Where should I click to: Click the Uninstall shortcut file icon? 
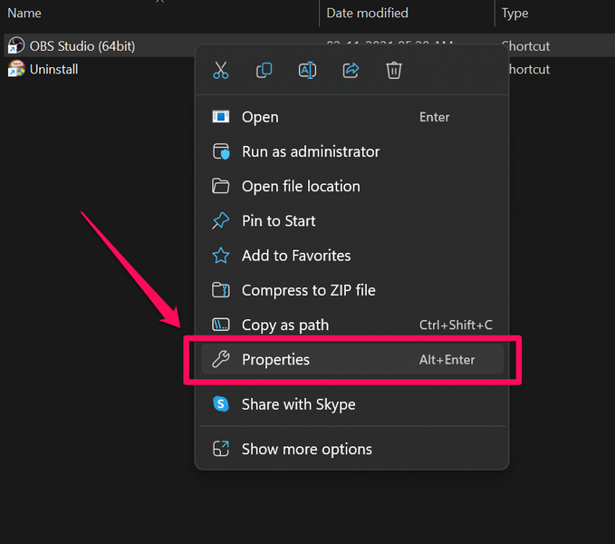15,69
